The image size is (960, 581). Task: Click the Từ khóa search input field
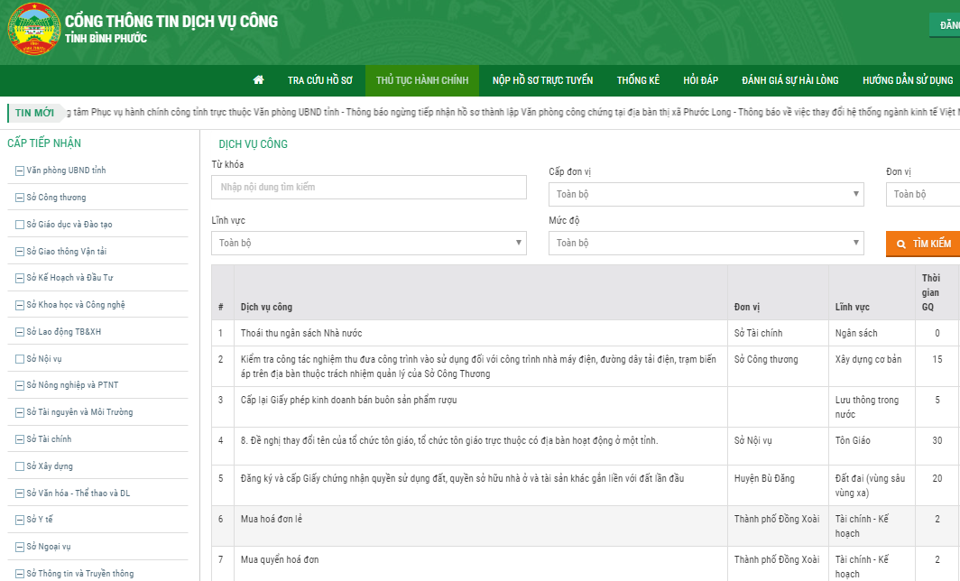point(368,188)
